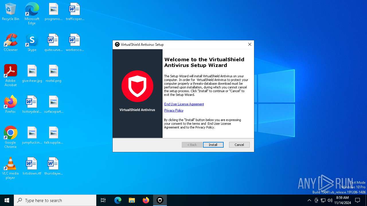Screen dimensions: 367x206
Task: Open the notification center icon
Action: [x=358, y=200]
